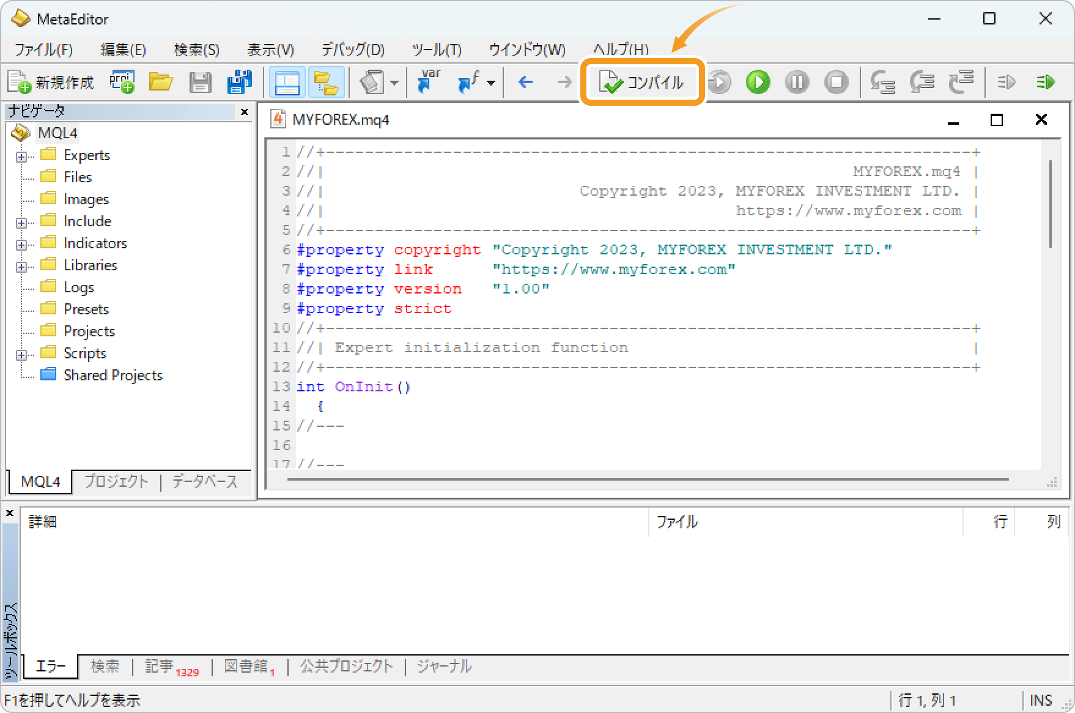The height and width of the screenshot is (713, 1075).
Task: Switch to the Errors (エラー) tab
Action: point(51,666)
